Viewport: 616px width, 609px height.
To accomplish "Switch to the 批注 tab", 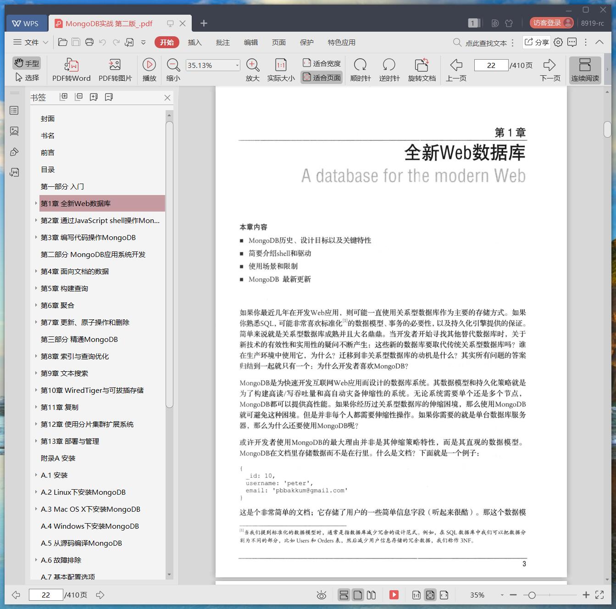I will [222, 42].
